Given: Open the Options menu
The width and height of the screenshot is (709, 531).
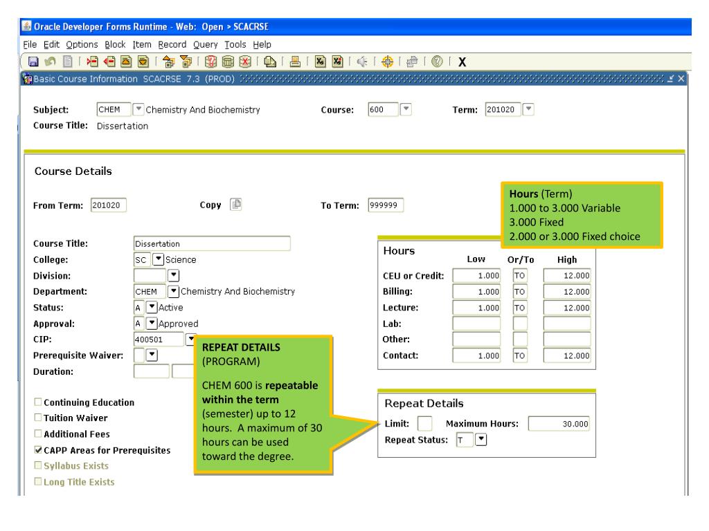Looking at the screenshot, I should pyautogui.click(x=82, y=44).
